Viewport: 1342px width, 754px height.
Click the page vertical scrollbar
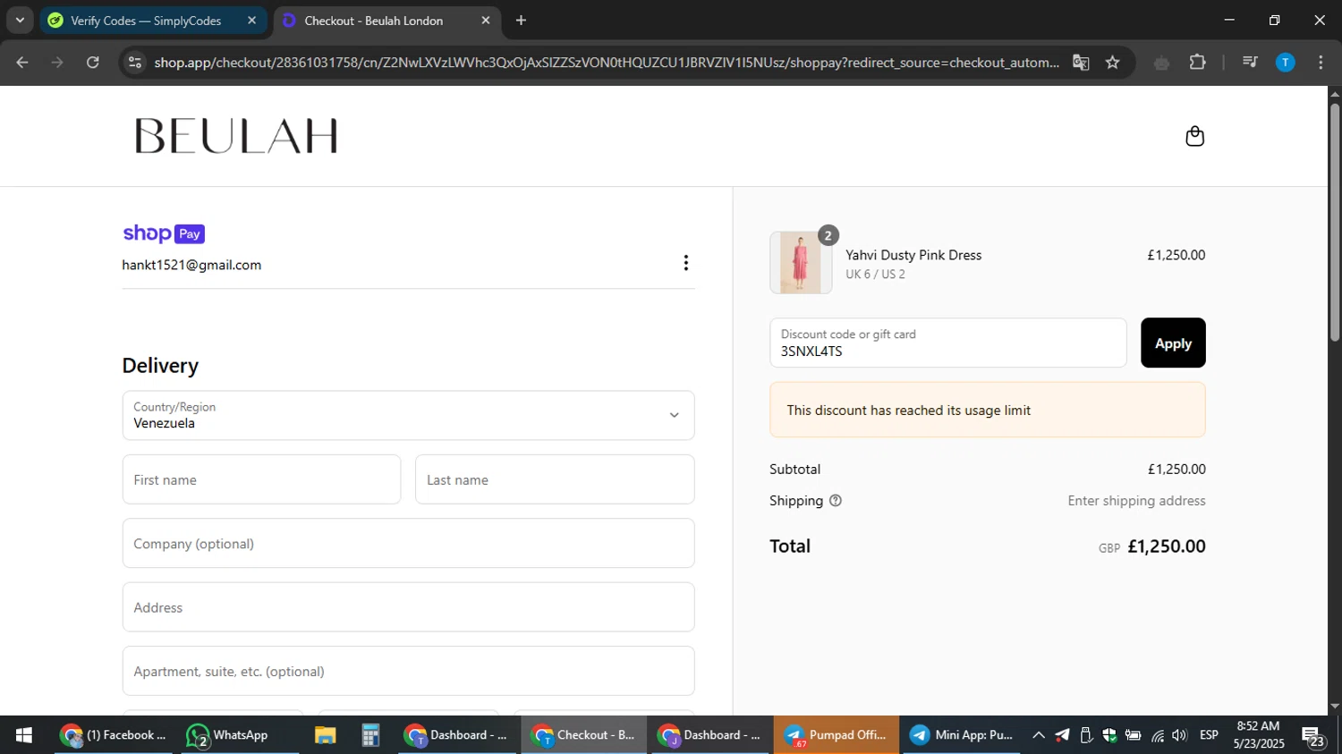coord(1335,224)
